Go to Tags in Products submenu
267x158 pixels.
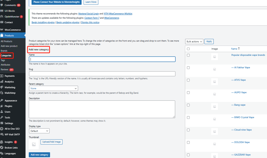3,60
